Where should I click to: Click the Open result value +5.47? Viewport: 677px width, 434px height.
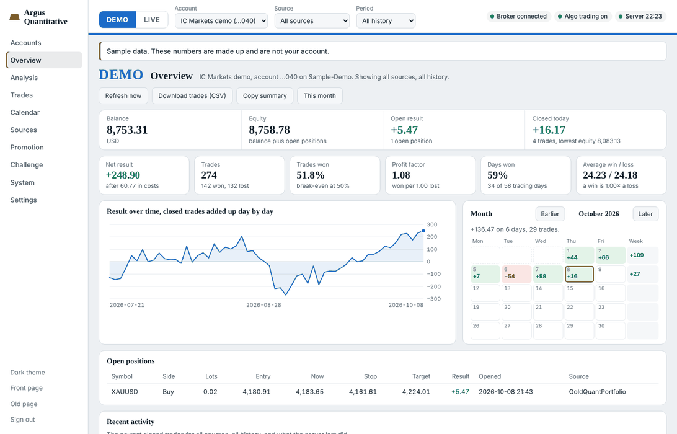tap(404, 130)
